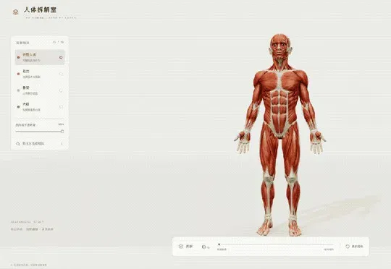391x269 pixels.
Task: Click the transparency percentage value
Action: (x=61, y=124)
